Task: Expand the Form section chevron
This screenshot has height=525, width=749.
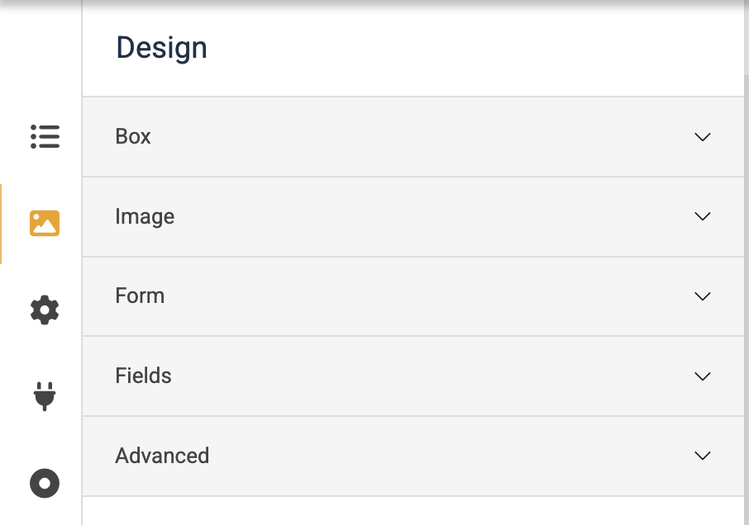Action: click(x=703, y=296)
